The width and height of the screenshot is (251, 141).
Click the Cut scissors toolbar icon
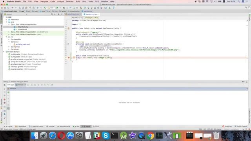click(x=20, y=8)
